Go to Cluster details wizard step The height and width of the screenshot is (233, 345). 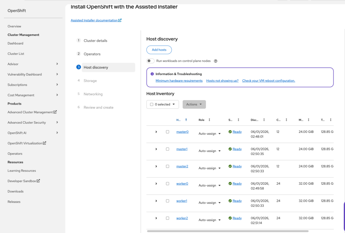point(95,41)
